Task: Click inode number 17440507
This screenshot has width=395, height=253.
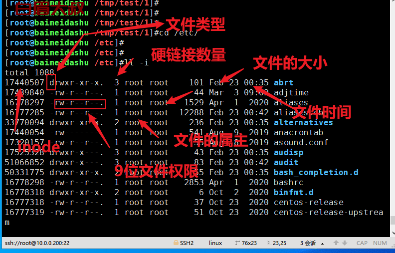Action: pyautogui.click(x=24, y=83)
